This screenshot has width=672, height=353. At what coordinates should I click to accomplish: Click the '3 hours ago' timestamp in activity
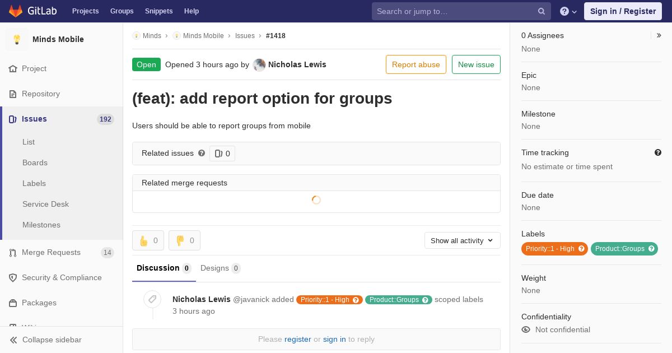click(194, 311)
